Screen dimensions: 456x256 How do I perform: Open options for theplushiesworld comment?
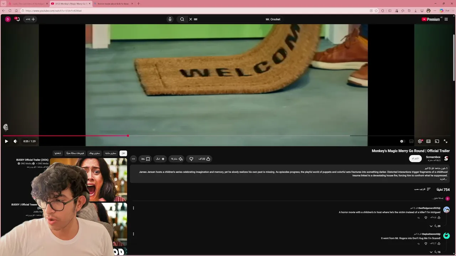click(133, 234)
